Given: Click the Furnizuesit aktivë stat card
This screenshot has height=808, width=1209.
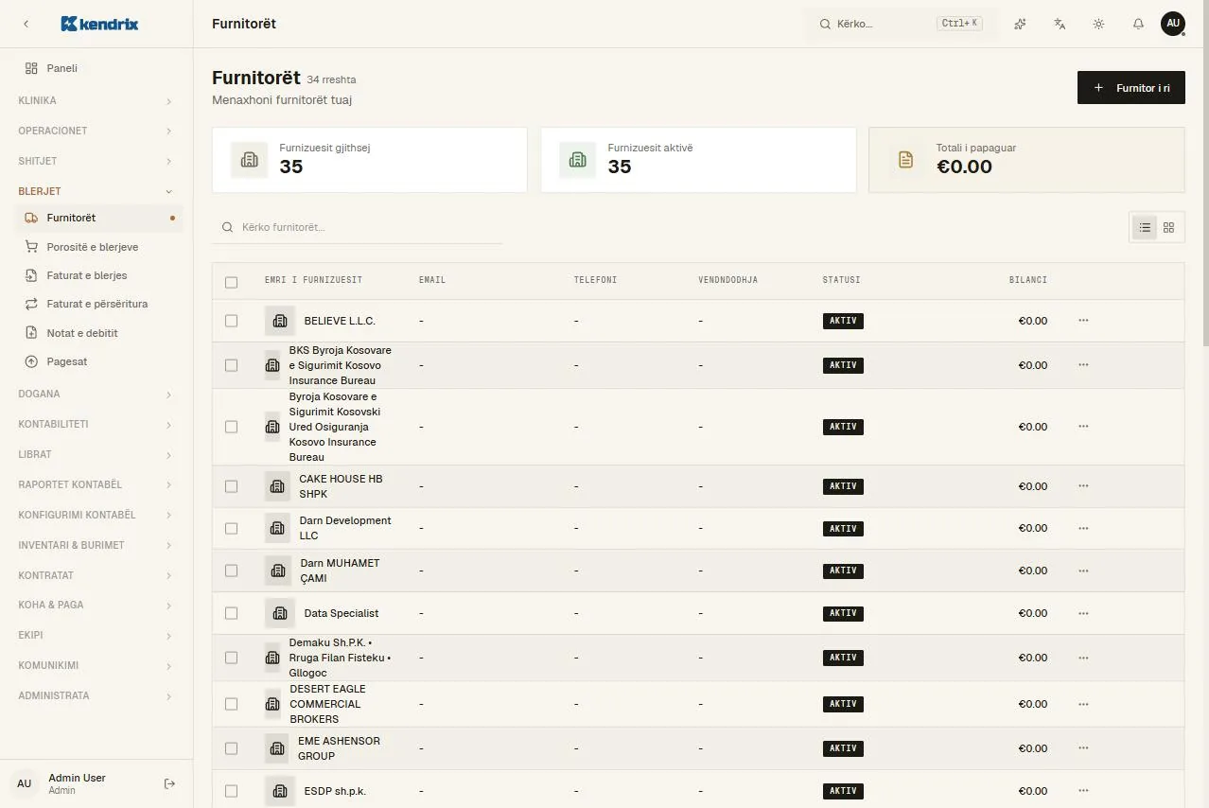Looking at the screenshot, I should tap(698, 160).
